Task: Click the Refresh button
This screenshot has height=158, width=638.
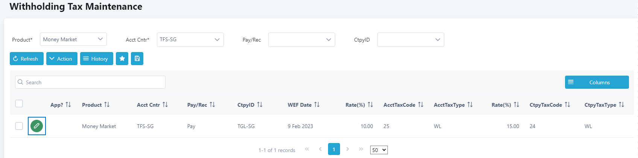Action: 27,58
